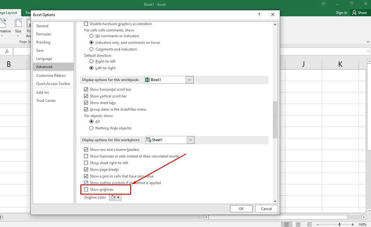The height and width of the screenshot is (227, 371).
Task: Click the Sheet1 worksheet icon in dropdown
Action: point(148,140)
